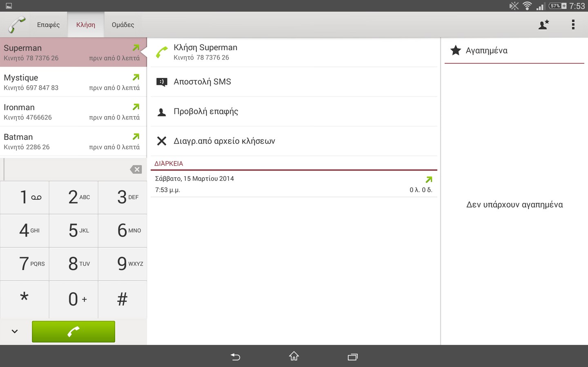Open the phone app icon
This screenshot has width=588, height=367.
click(16, 25)
